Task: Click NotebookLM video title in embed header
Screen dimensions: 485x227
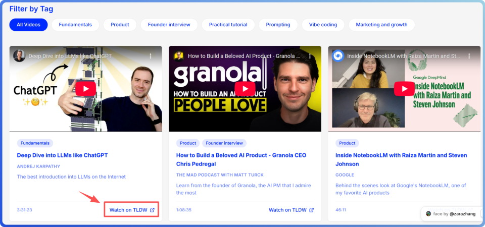Action: [403, 56]
